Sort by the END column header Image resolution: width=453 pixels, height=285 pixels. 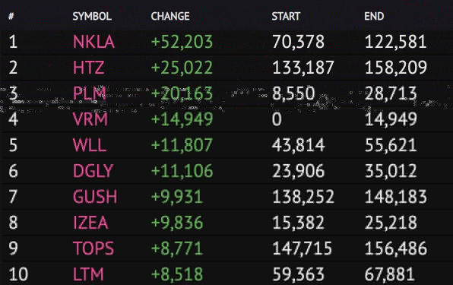pyautogui.click(x=374, y=16)
